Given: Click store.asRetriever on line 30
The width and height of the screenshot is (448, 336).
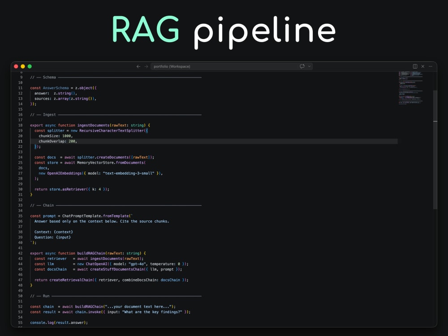Looking at the screenshot, I should 68,189.
